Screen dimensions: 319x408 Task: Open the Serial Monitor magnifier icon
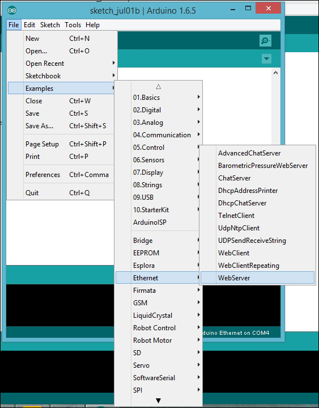click(265, 41)
